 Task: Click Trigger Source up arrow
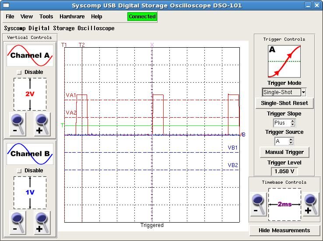(291, 140)
